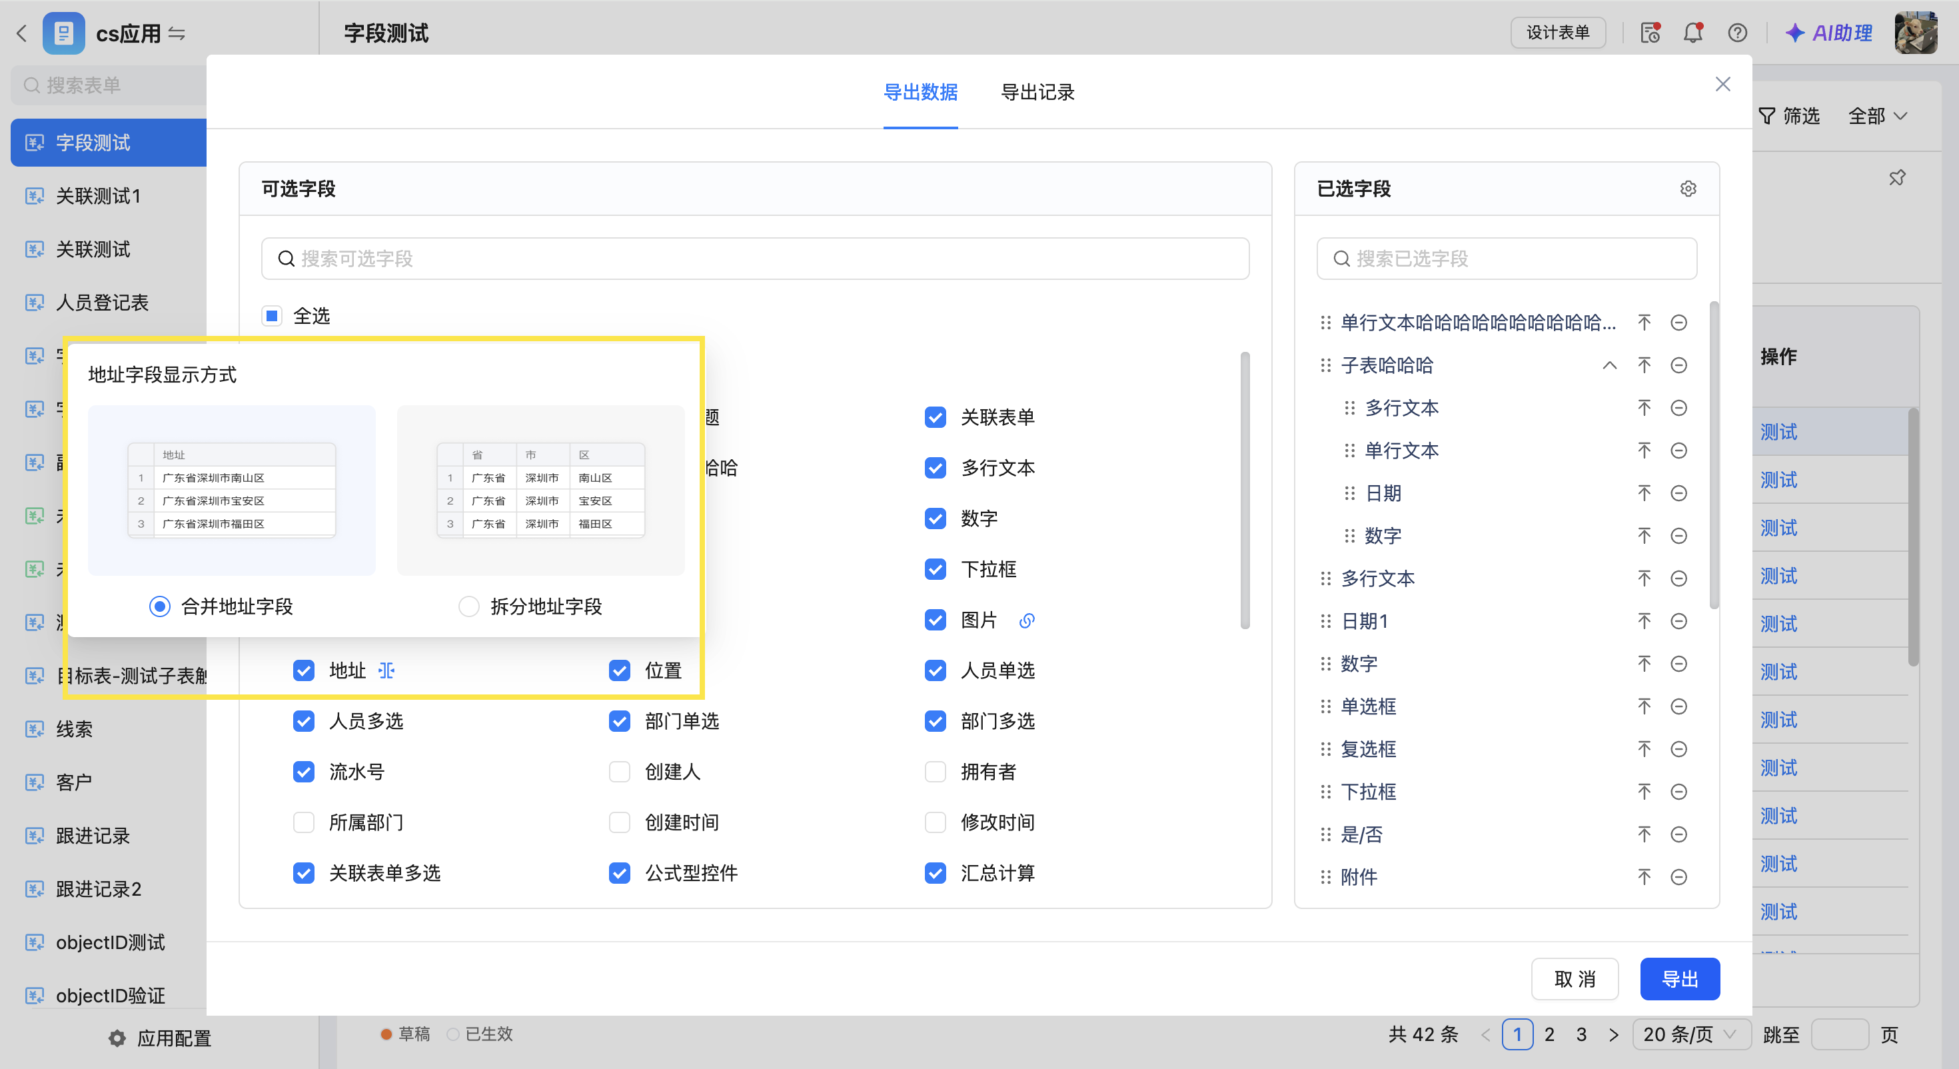The width and height of the screenshot is (1959, 1069).
Task: Click the selected fields list scrollbar
Action: pos(1714,455)
